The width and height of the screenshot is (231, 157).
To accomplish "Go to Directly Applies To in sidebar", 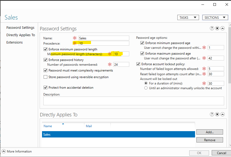I will click(x=21, y=35).
